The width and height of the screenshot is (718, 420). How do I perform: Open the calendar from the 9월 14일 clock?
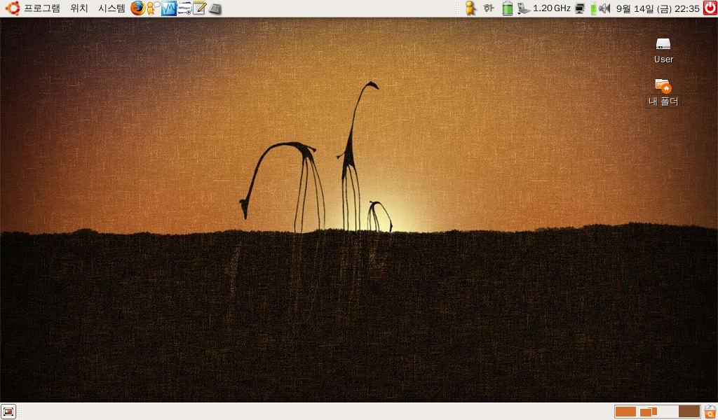click(658, 8)
